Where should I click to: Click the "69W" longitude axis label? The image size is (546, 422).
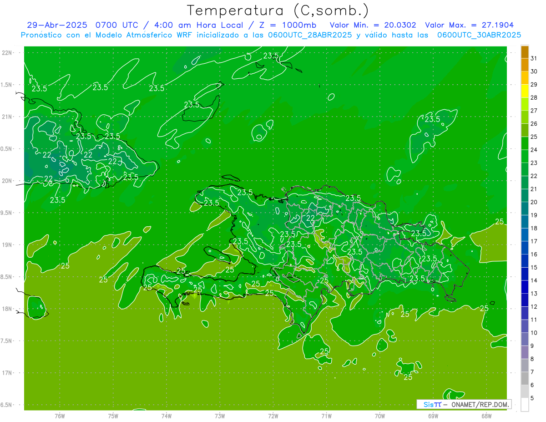[433, 416]
